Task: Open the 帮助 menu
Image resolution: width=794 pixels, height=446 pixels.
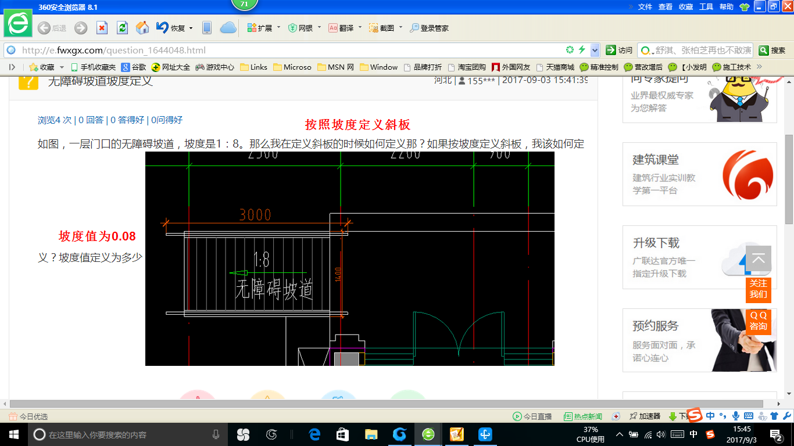Action: 727,7
